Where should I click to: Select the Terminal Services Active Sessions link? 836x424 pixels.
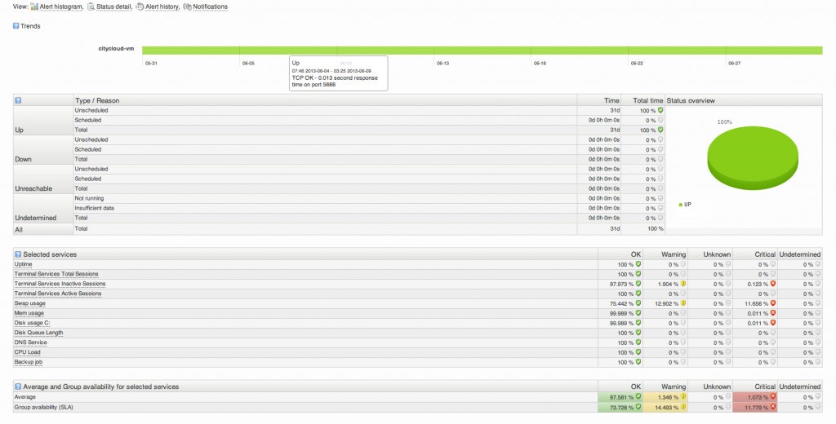pos(58,294)
